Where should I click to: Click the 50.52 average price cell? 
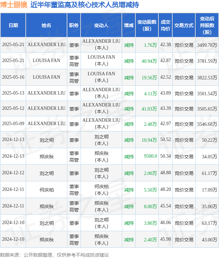pos(166,140)
